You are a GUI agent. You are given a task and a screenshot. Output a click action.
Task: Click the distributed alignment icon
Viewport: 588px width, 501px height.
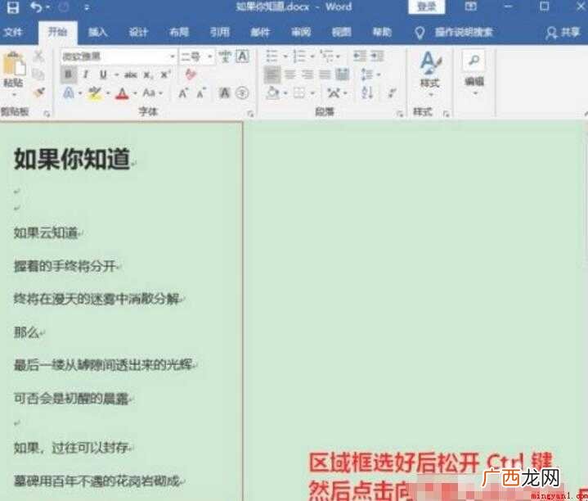click(x=343, y=74)
